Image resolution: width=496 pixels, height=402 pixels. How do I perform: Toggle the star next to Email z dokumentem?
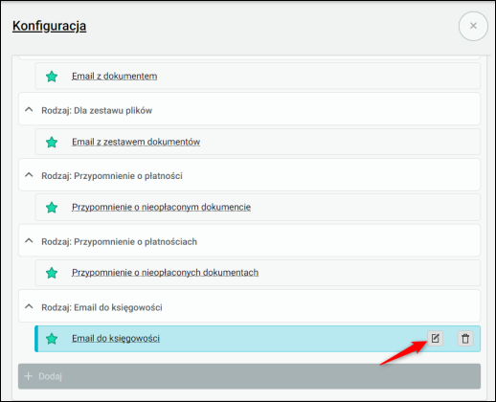point(52,77)
